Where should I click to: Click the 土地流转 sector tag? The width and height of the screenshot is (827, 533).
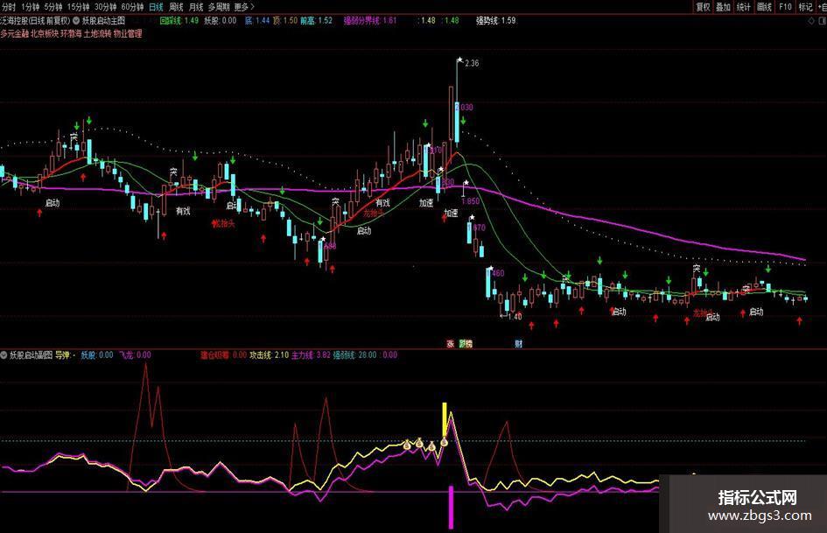coord(98,33)
